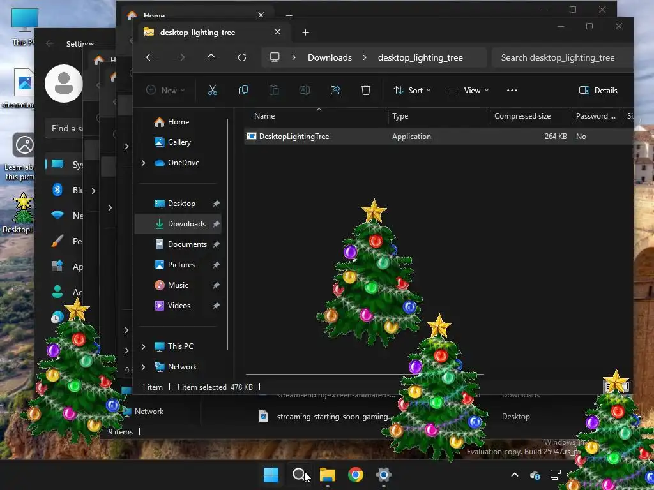This screenshot has width=654, height=490.
Task: Click the Delete trash icon
Action: pos(366,91)
